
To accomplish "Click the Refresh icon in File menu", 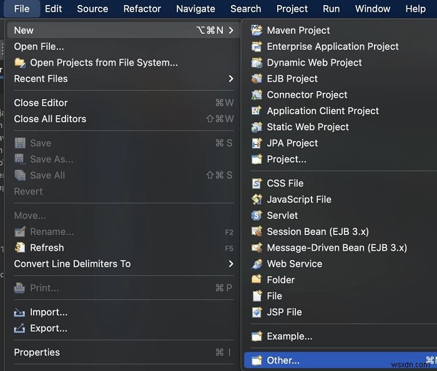I will click(x=20, y=248).
